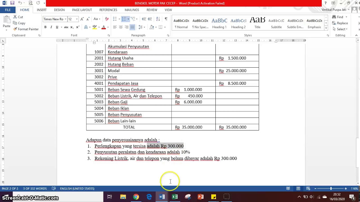Apply Subtitle style
The height and width of the screenshot is (202, 360).
pyautogui.click(x=276, y=23)
